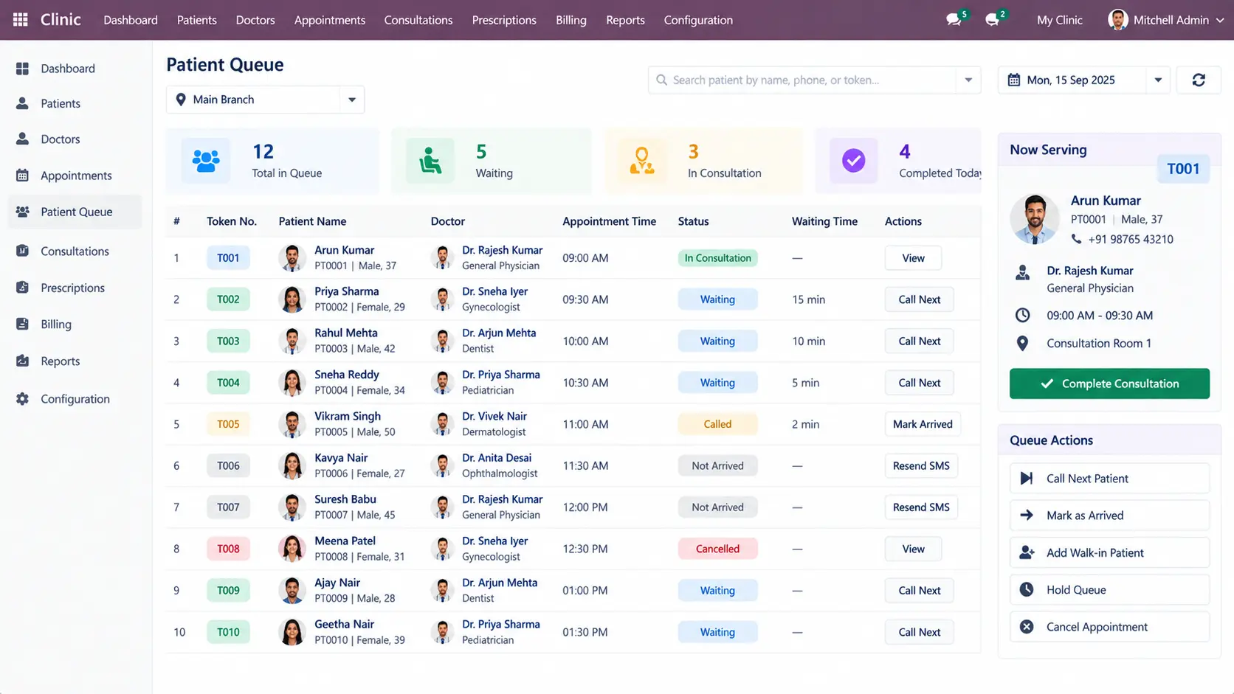This screenshot has height=694, width=1234.
Task: Click token T005 badge
Action: (228, 424)
